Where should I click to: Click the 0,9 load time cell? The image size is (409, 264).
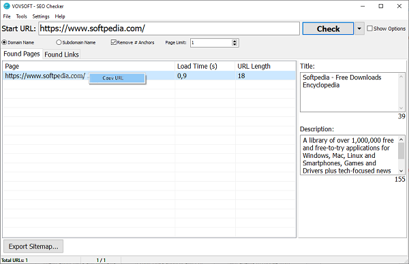coord(205,76)
